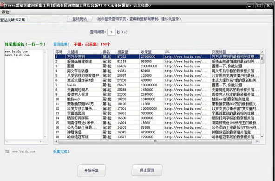Click the 序号 column header

pyautogui.click(x=60, y=52)
